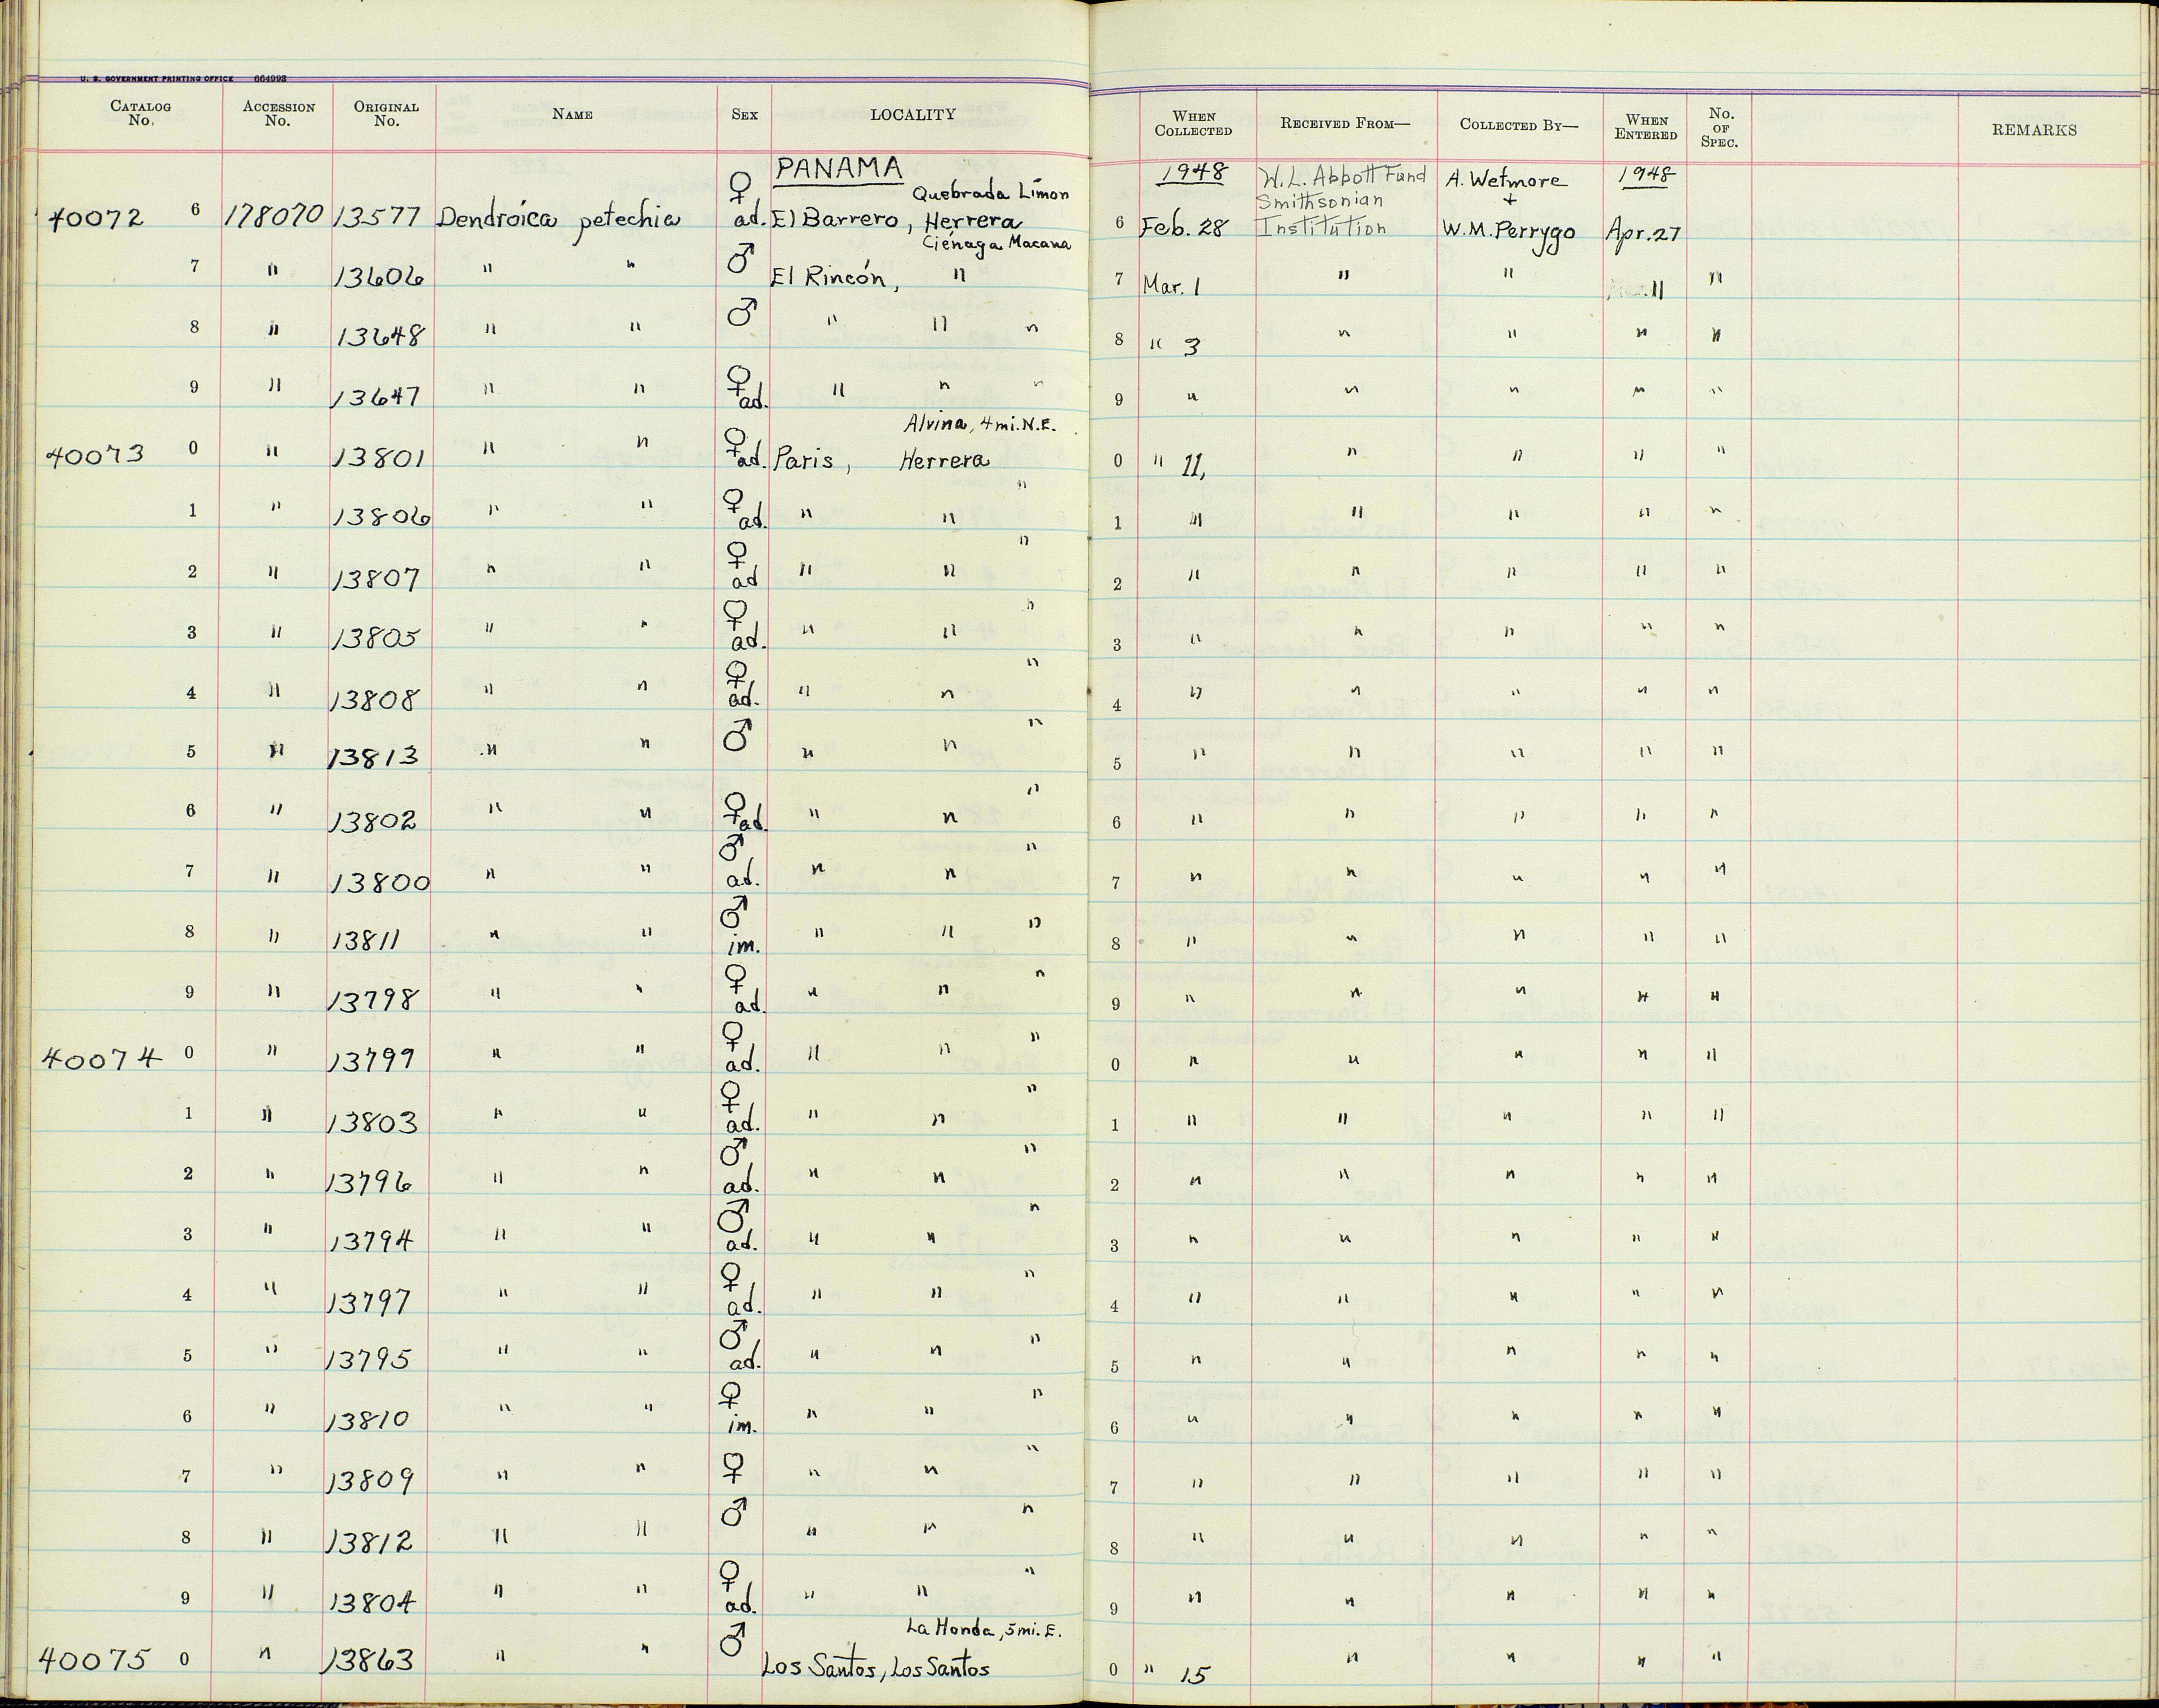
Task: Click the 'PANAMA' locality heading
Action: click(840, 169)
